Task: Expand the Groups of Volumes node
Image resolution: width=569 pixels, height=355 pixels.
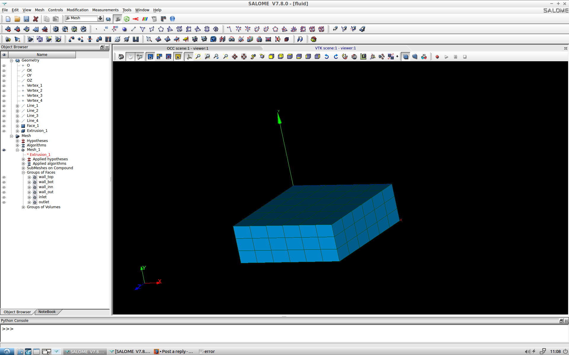Action: 23,207
